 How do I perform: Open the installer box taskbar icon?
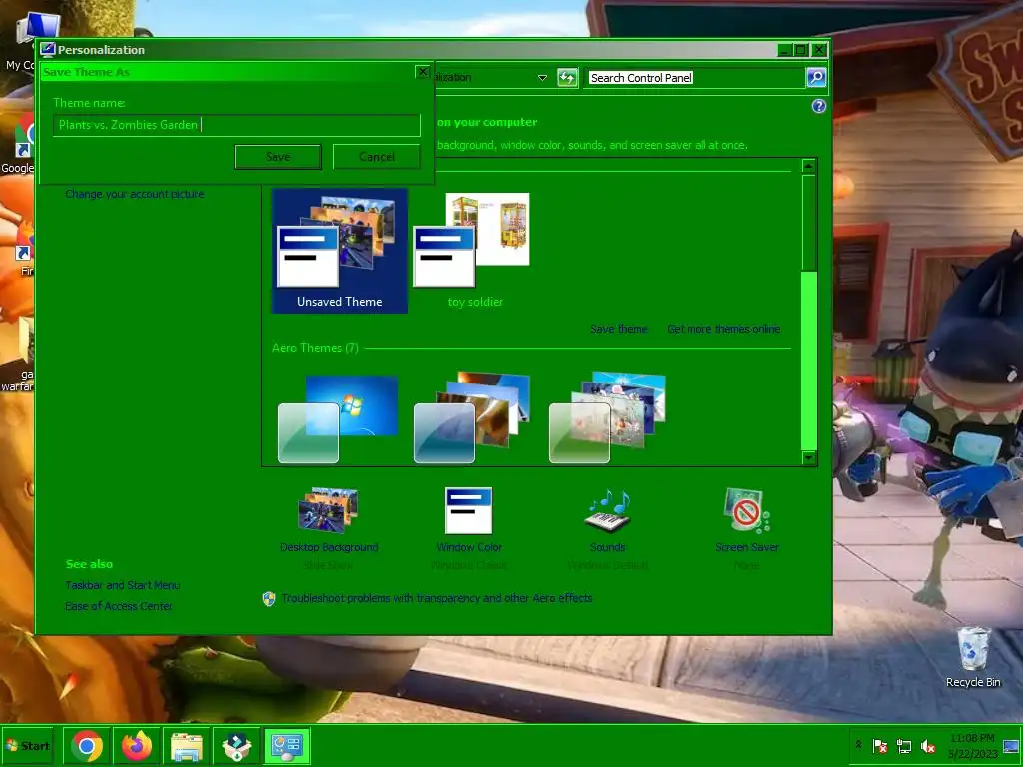pyautogui.click(x=236, y=746)
